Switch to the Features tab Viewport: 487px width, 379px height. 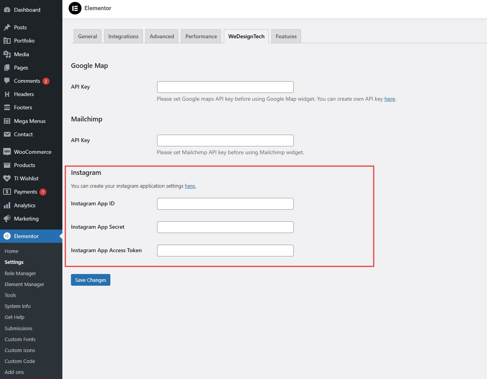[x=286, y=36]
